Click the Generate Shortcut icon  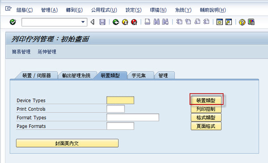(229, 22)
